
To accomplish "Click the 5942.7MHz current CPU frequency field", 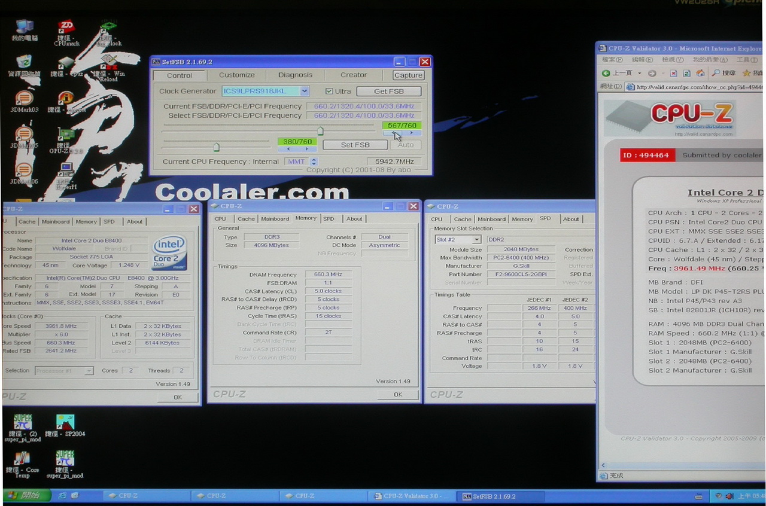I will (394, 161).
